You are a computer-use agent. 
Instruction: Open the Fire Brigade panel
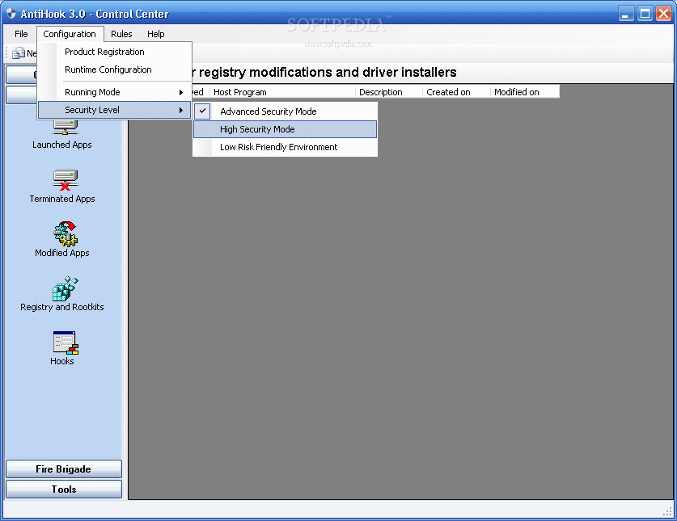63,469
